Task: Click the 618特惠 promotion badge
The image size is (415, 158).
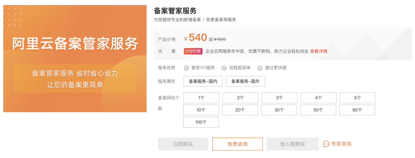Action: pyautogui.click(x=193, y=51)
